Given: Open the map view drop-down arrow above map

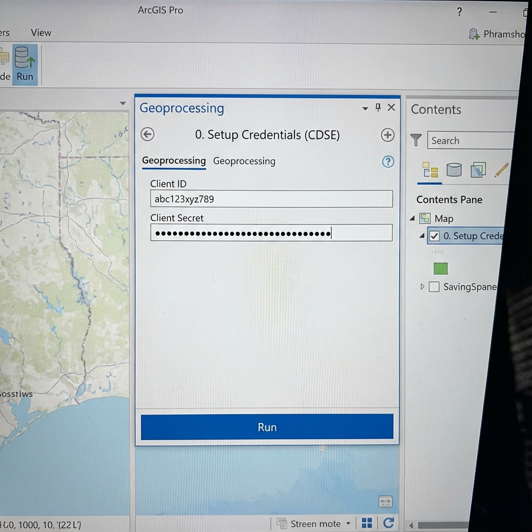Looking at the screenshot, I should tap(123, 103).
